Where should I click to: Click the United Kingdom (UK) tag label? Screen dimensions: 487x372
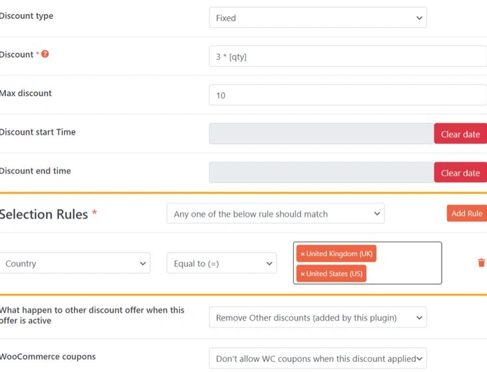point(340,254)
